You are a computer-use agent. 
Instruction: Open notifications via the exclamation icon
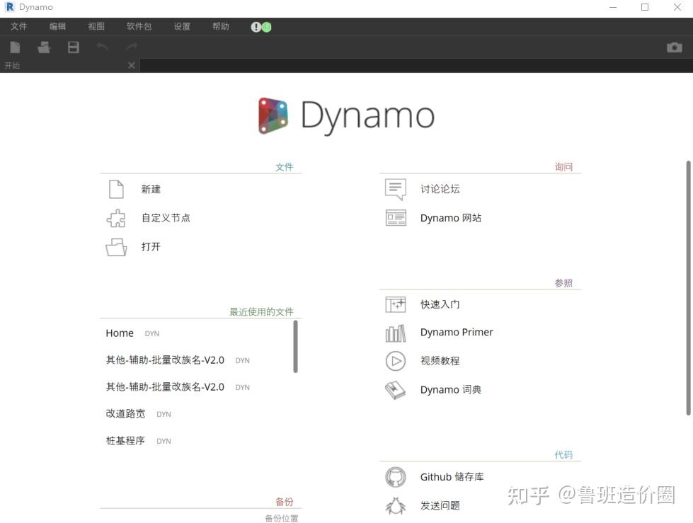pyautogui.click(x=255, y=26)
